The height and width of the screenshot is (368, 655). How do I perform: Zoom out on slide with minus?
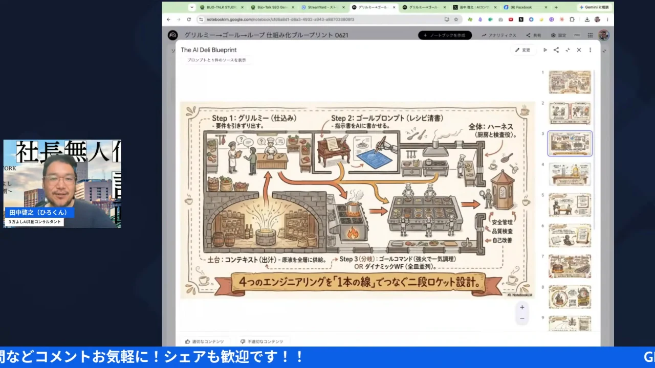pos(522,318)
